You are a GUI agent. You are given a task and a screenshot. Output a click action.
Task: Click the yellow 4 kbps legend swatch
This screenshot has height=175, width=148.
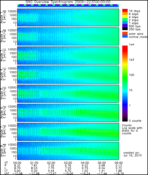coord(125,16)
